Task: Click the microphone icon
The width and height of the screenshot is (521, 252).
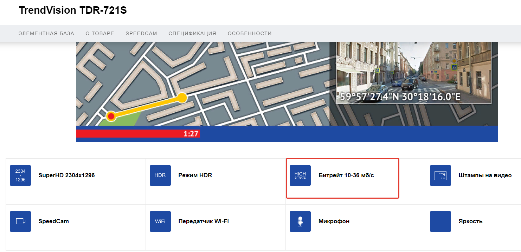Action: tap(300, 221)
